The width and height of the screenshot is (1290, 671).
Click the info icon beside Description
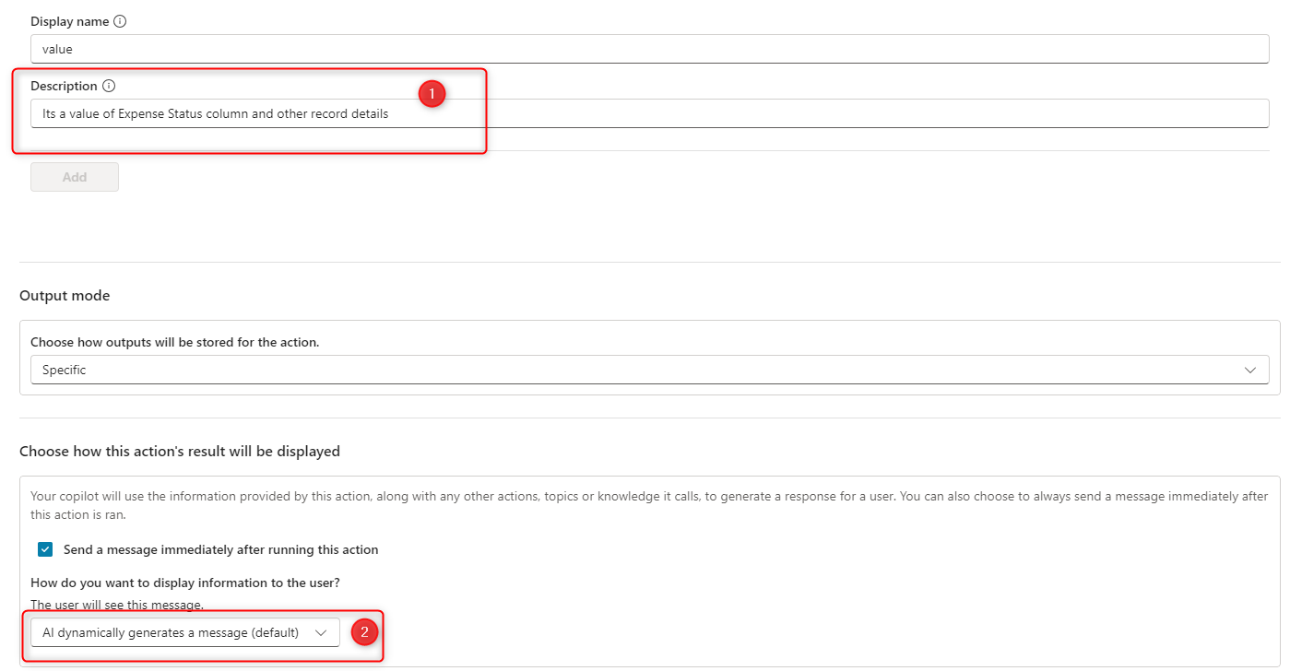pos(109,86)
